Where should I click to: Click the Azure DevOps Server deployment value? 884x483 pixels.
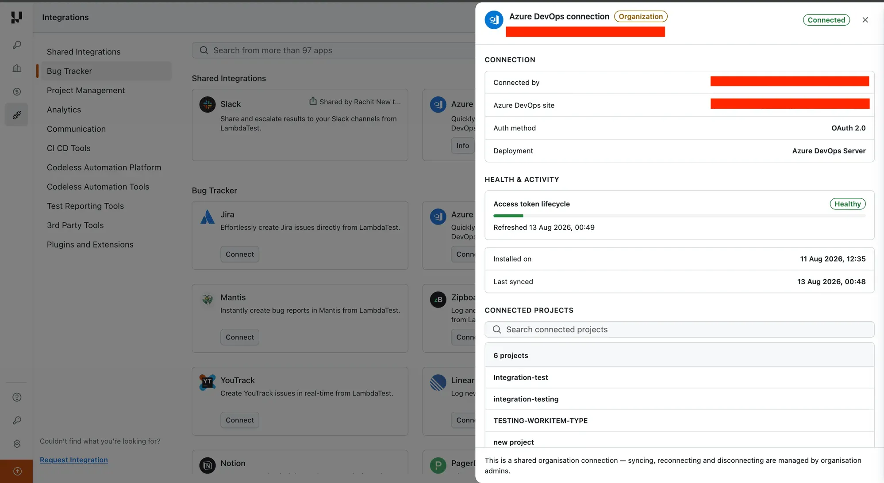pyautogui.click(x=829, y=151)
